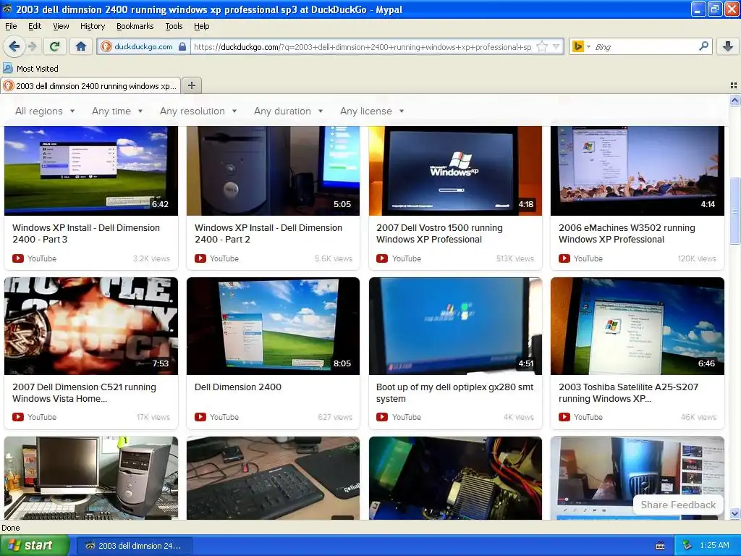Click the on-screen keyboard tray icon

[x=660, y=546]
